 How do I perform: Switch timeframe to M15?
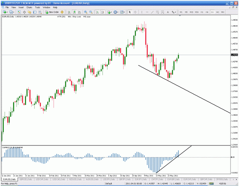pyautogui.click(x=192, y=12)
